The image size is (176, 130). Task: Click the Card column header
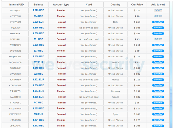point(89,5)
